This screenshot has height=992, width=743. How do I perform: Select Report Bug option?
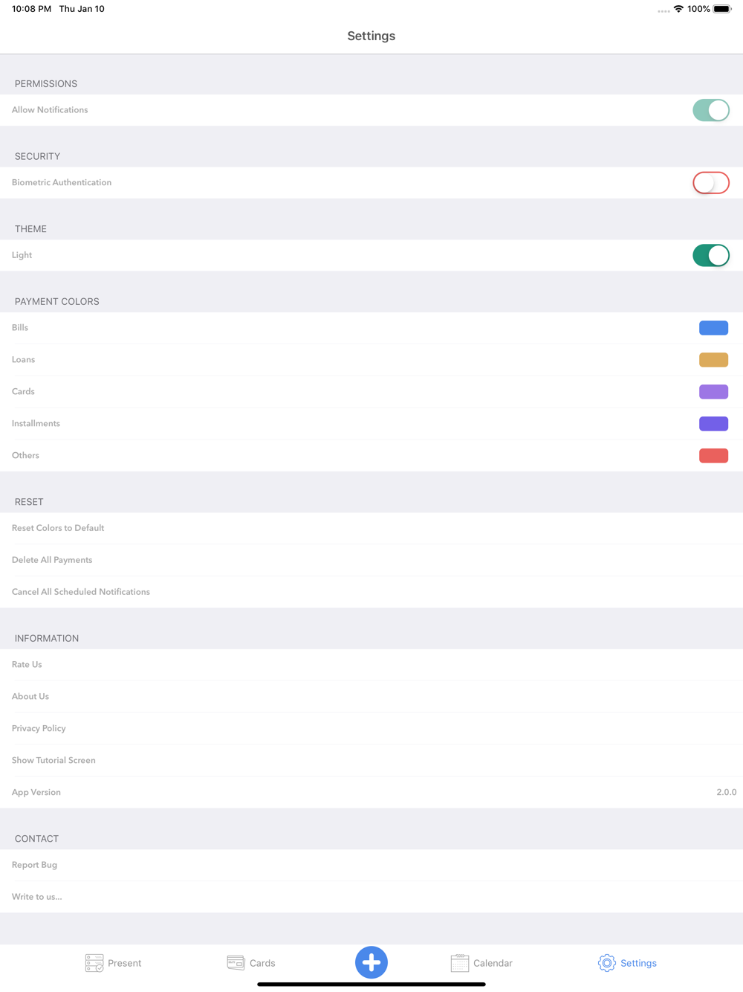coord(371,865)
